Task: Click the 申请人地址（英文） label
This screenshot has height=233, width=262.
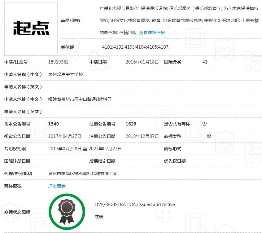Action: point(23,112)
